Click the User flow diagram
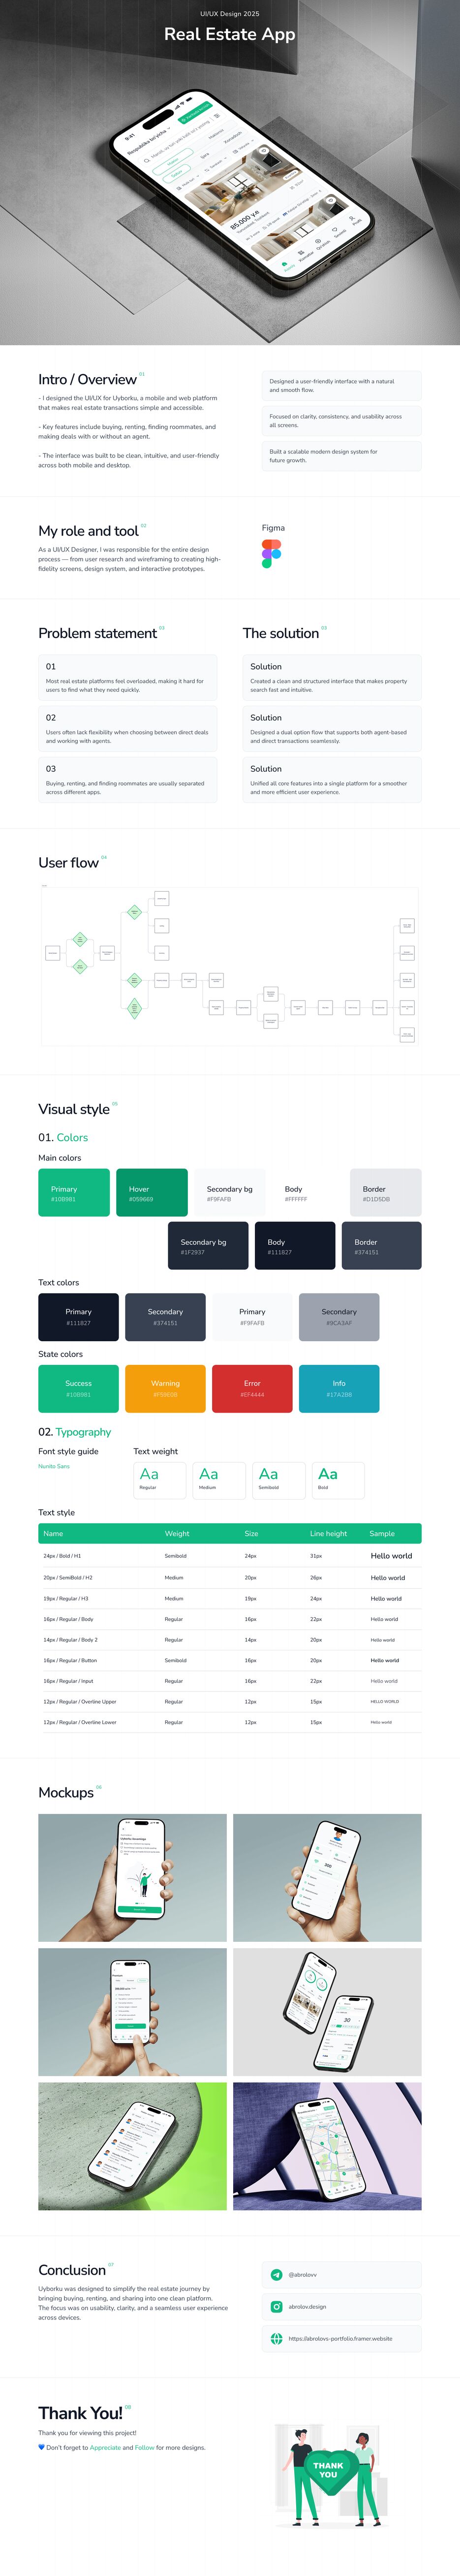 tap(230, 965)
